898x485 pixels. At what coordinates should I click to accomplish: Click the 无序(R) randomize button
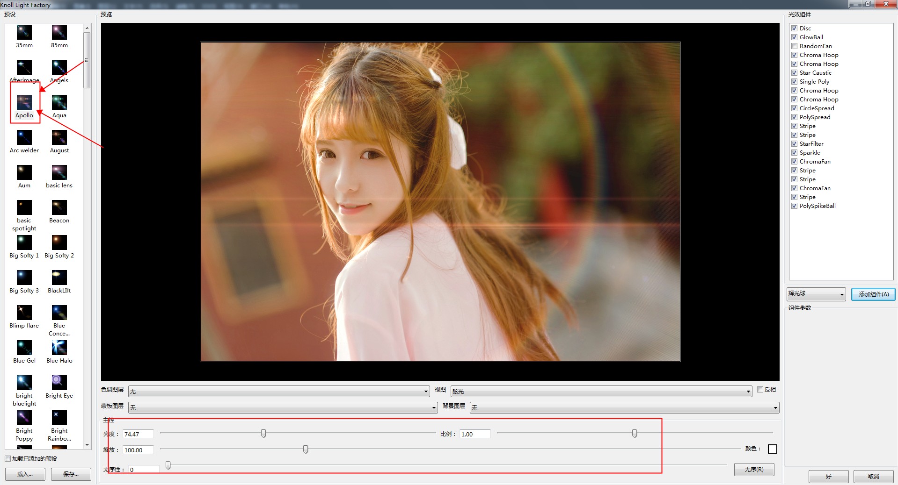point(754,469)
